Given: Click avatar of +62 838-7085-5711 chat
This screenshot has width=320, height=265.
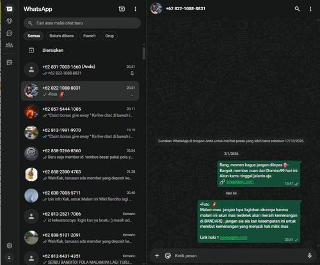Looking at the screenshot, I should [31, 195].
